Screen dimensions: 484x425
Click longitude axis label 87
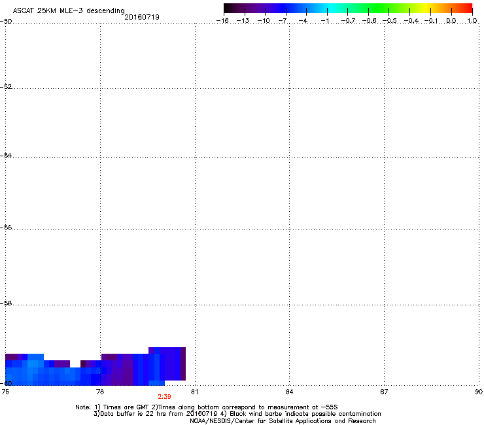point(384,392)
